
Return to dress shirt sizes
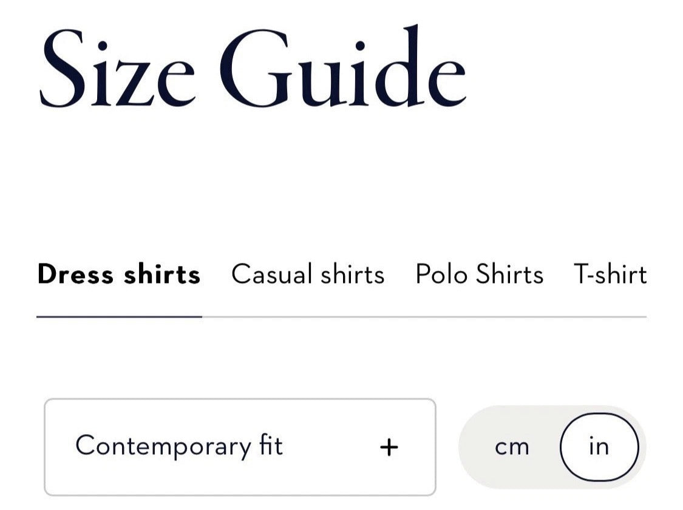click(x=119, y=274)
